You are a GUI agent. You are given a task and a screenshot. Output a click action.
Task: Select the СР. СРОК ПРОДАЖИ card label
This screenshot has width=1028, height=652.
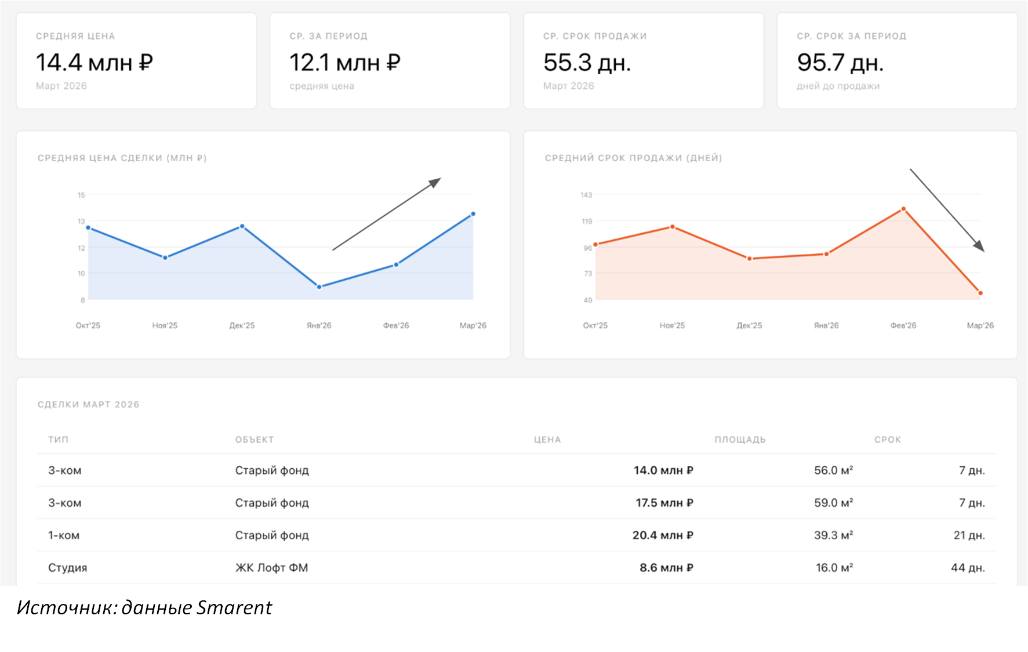[595, 36]
